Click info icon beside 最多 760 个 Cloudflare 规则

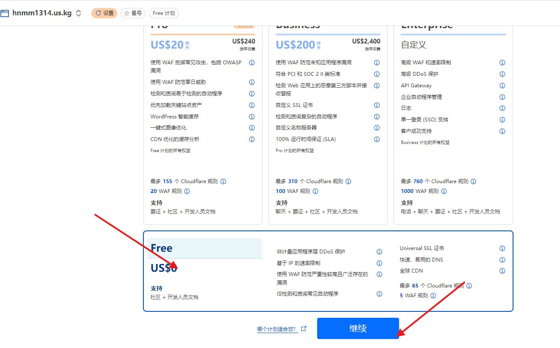click(x=473, y=181)
